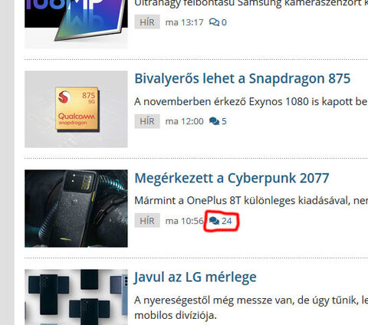This screenshot has width=368, height=325.
Task: Open the Bivalyerős lehet a Snapdragon 875 headline
Action: pos(242,78)
